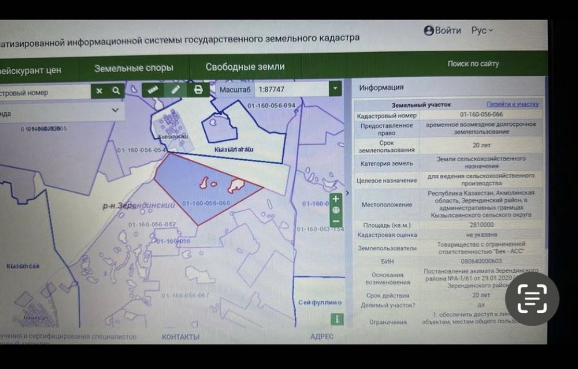Click the bold Кызылагаш place label
Image resolution: width=578 pixels, height=369 pixels.
(234, 149)
